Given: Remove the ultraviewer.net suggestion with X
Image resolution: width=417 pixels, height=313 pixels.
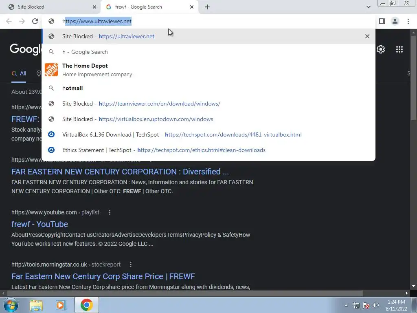Looking at the screenshot, I should [367, 36].
